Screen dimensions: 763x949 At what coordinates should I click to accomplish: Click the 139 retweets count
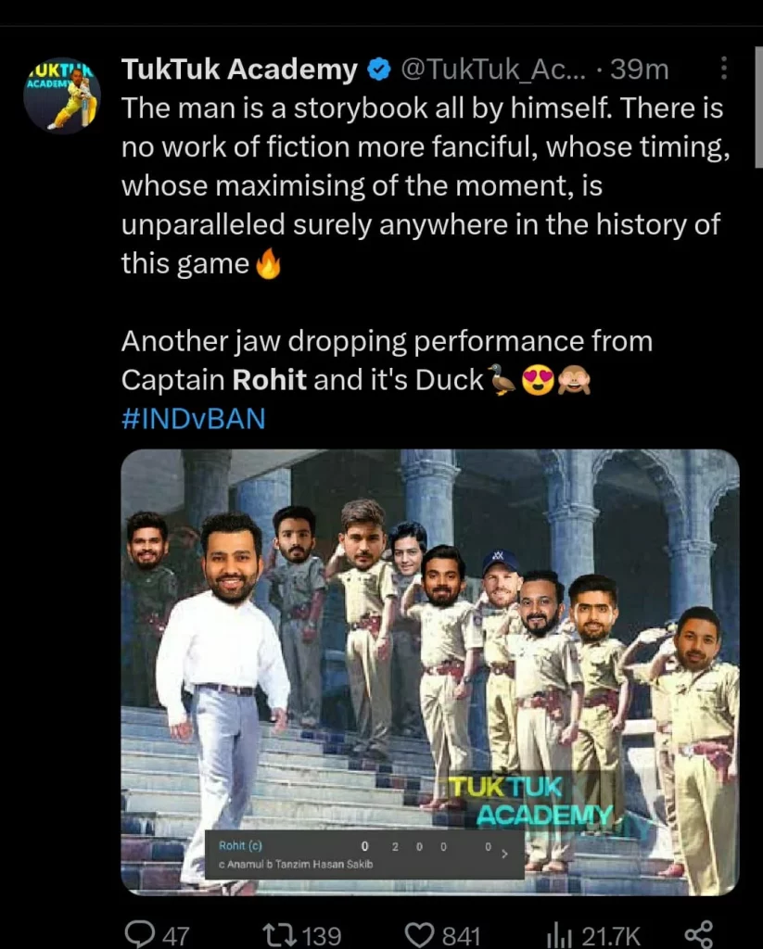click(322, 936)
